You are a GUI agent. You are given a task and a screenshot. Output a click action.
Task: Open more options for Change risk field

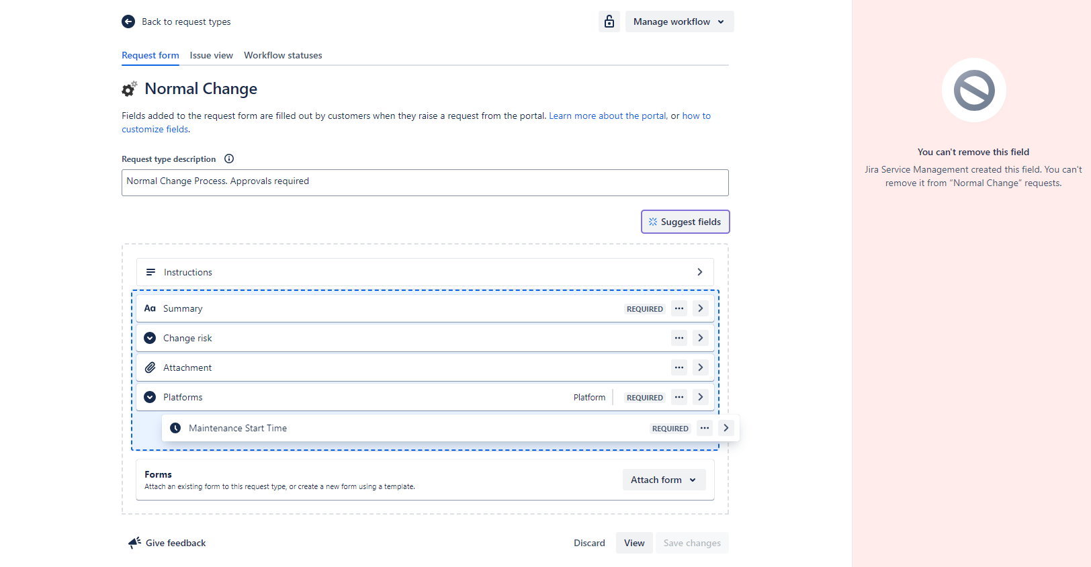coord(679,338)
